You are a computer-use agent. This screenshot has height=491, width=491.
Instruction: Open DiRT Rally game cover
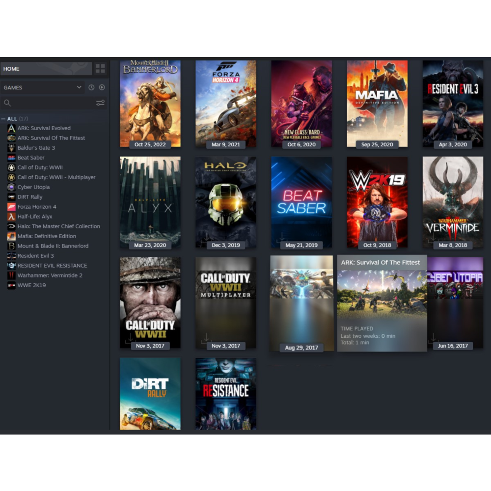150,394
